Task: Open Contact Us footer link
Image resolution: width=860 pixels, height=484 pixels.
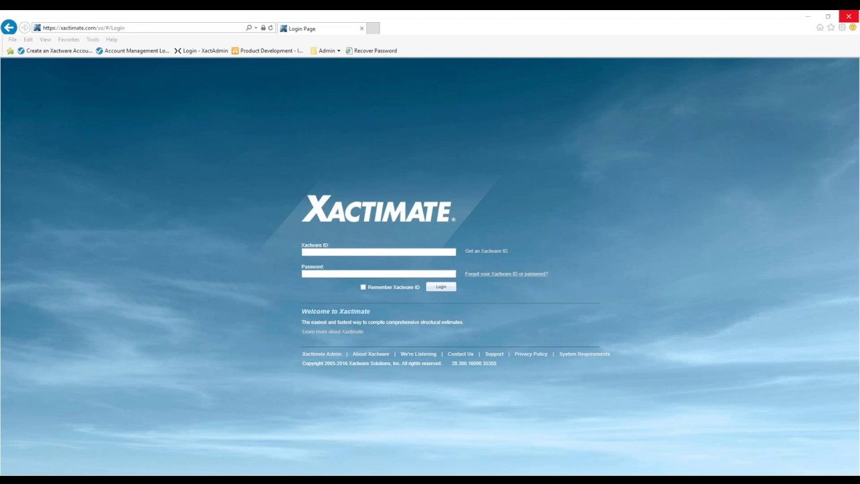Action: point(460,354)
